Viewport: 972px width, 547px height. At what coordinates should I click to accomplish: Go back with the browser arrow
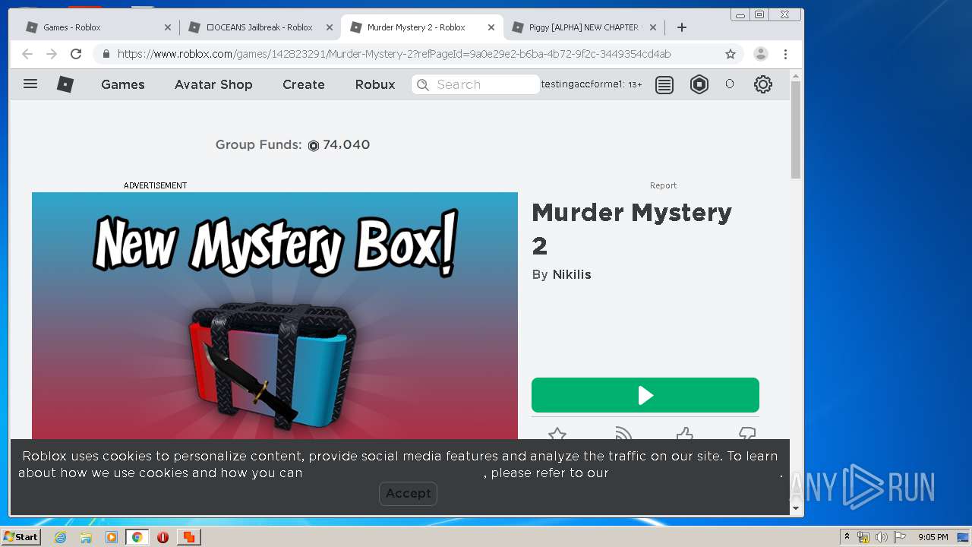27,54
